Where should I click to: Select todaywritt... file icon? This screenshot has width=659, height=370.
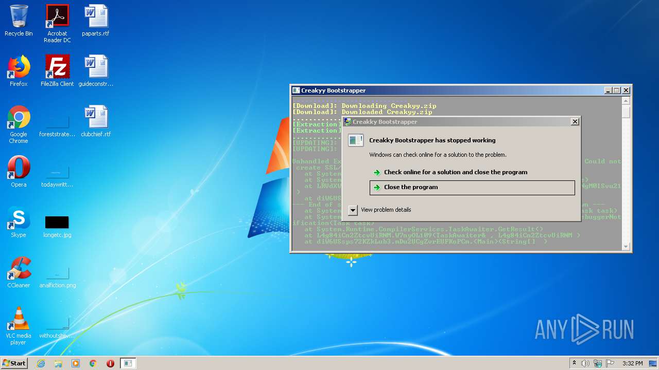tap(57, 175)
